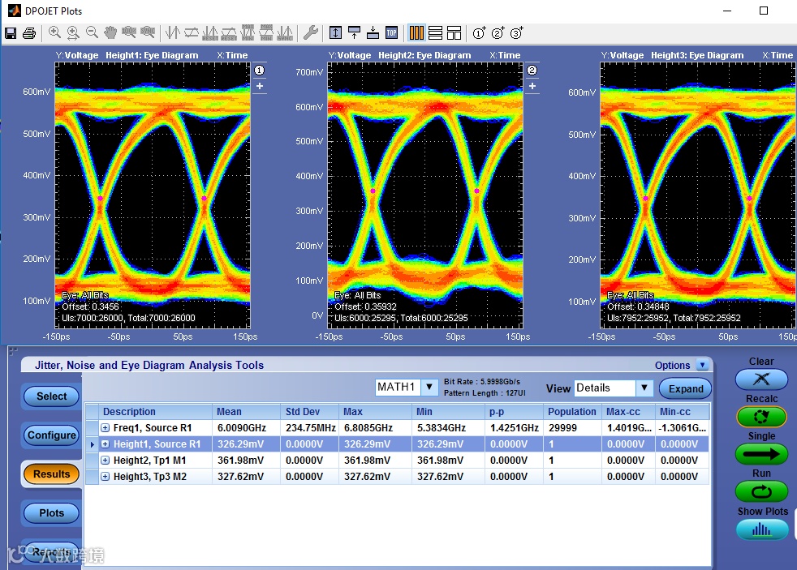Click the add plot 1 icon
The image size is (797, 570).
coord(480,33)
